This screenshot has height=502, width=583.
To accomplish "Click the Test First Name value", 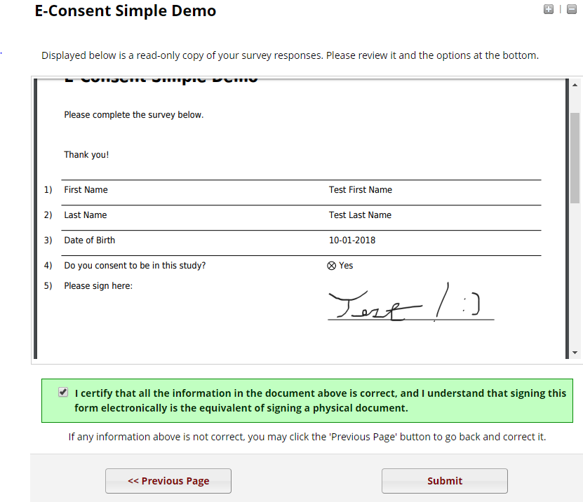I will pyautogui.click(x=361, y=190).
